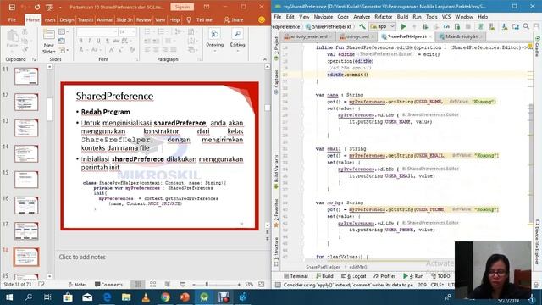This screenshot has width=542, height=305.
Task: Open Android Studio Build menu
Action: 402,17
